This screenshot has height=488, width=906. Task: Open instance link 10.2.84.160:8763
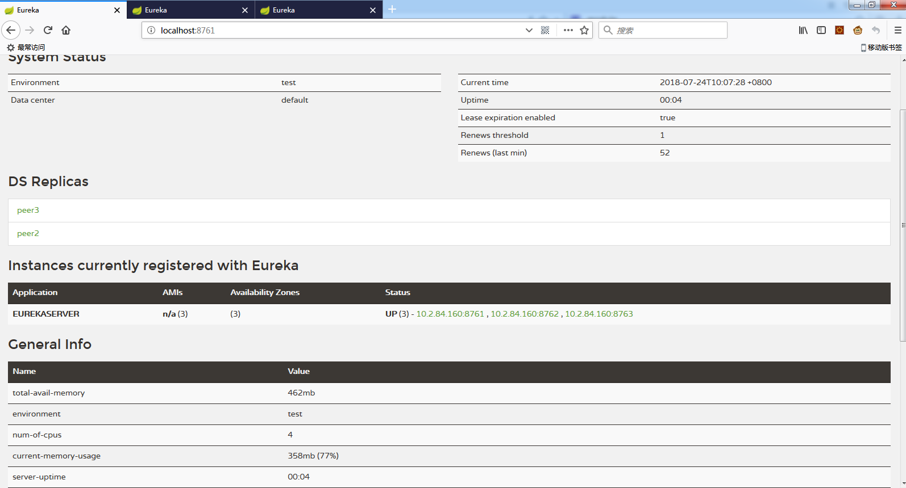tap(599, 314)
